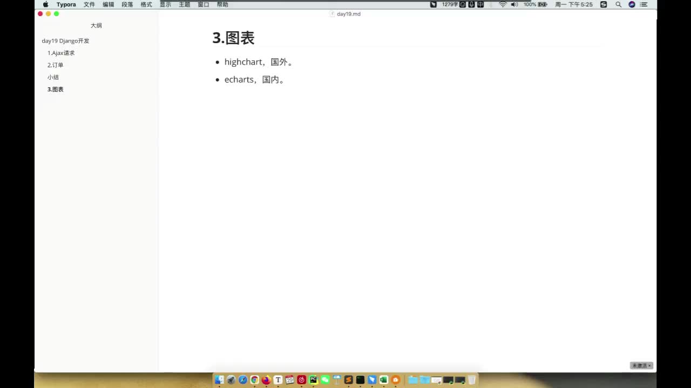Open the Typora application menu

(66, 4)
